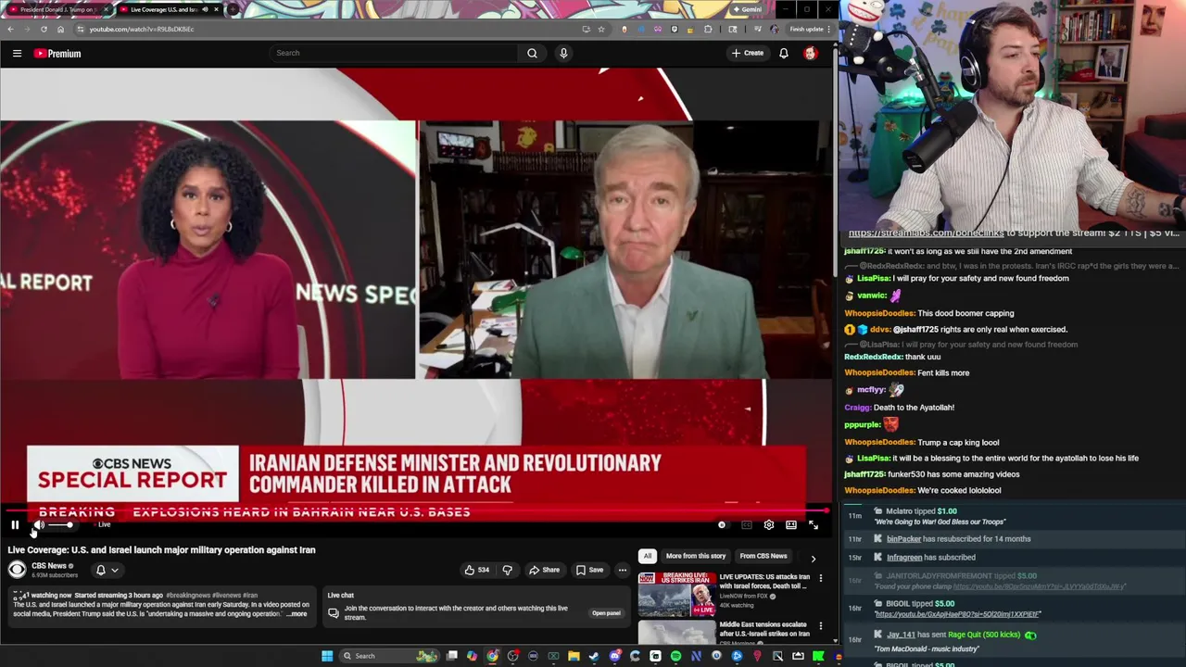Screen dimensions: 1186x667
Task: Open the Gemini button in title bar
Action: pyautogui.click(x=747, y=9)
